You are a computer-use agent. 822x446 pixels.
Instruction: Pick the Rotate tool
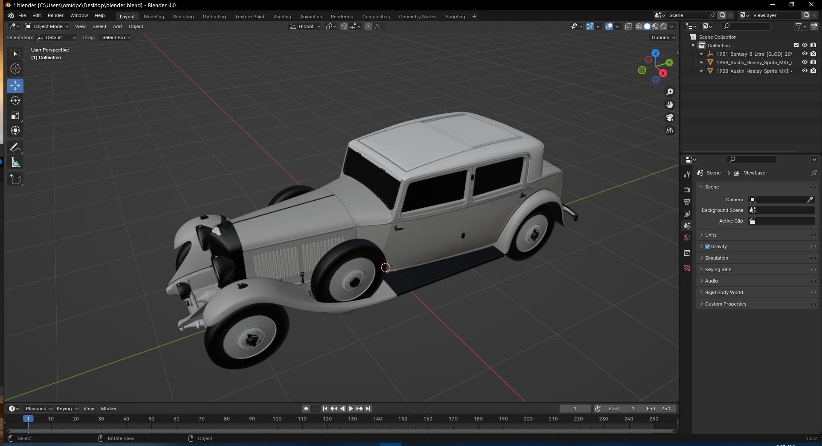click(x=15, y=100)
